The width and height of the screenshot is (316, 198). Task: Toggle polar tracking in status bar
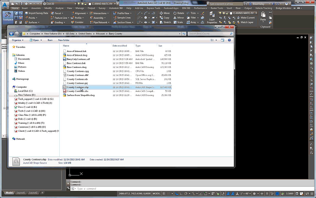click(186, 194)
